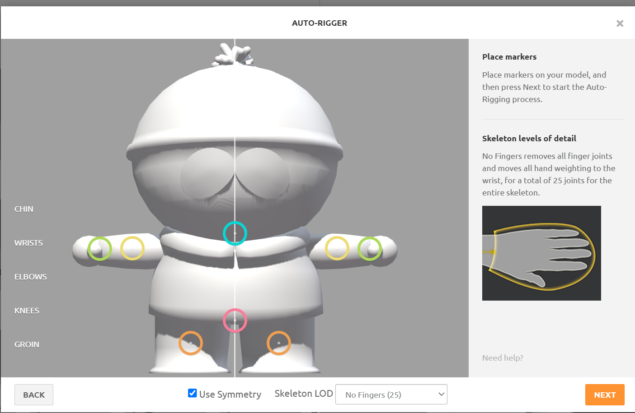
Task: Click the green wrist marker on screen-right arm
Action: tap(370, 248)
